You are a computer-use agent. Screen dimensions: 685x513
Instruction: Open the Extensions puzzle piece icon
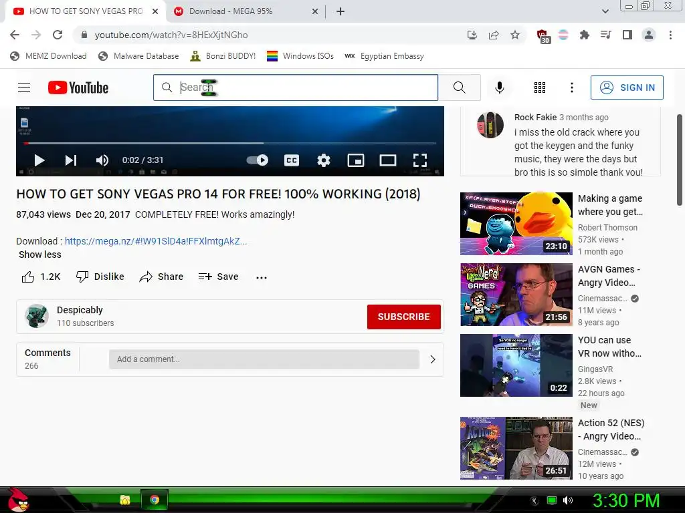[584, 35]
